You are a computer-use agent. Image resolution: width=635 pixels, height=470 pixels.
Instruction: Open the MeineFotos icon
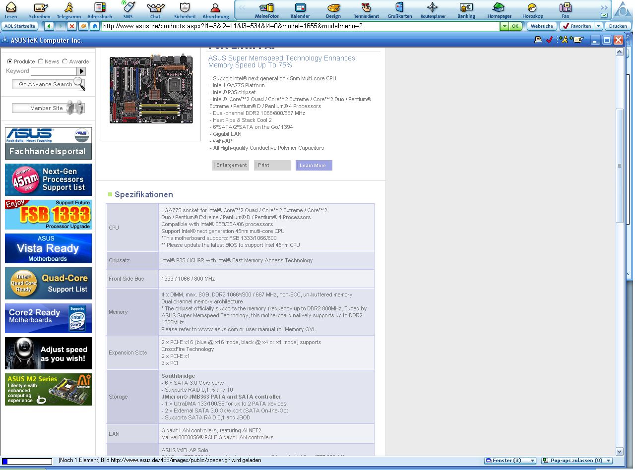(x=267, y=7)
